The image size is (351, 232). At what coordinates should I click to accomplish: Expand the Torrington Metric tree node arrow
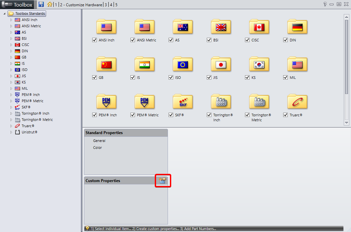point(11,120)
